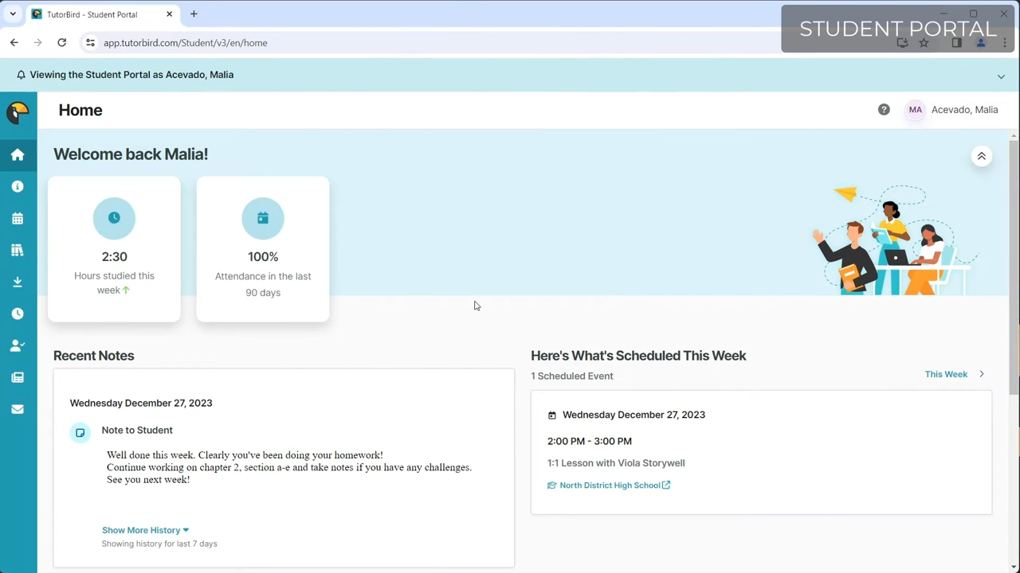The image size is (1020, 573).
Task: Collapse the Welcome back panel
Action: (x=981, y=155)
